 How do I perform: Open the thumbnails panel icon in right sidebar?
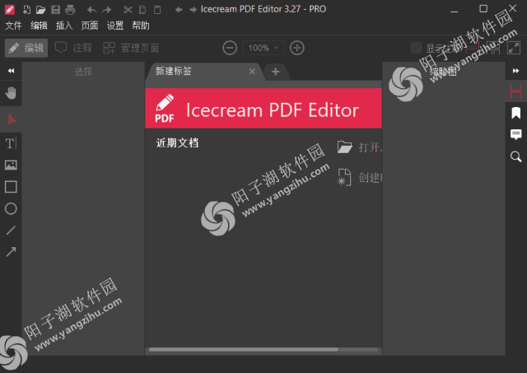pyautogui.click(x=516, y=91)
